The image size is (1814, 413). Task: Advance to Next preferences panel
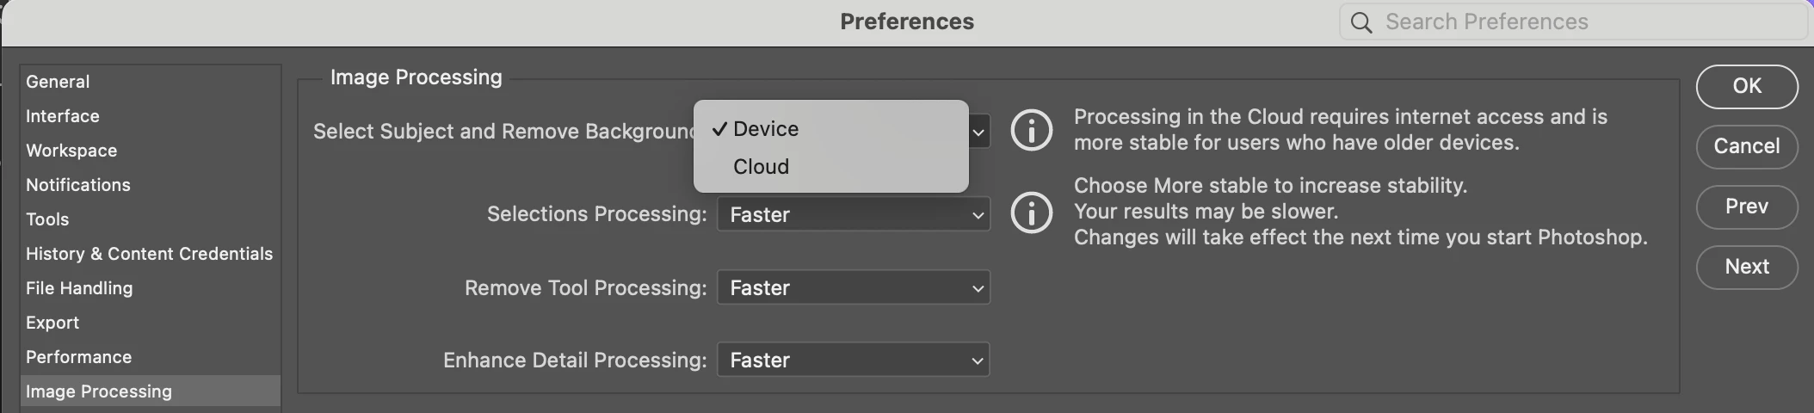pos(1746,267)
